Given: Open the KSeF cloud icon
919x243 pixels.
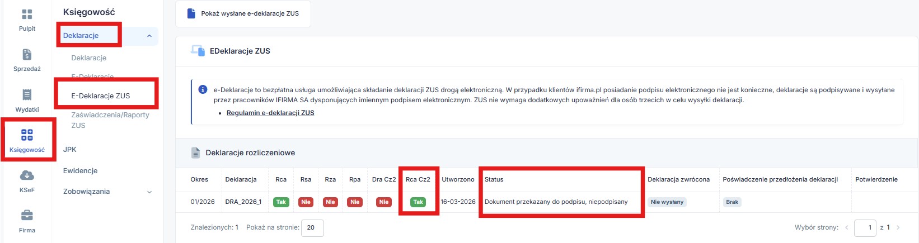Looking at the screenshot, I should click(27, 175).
